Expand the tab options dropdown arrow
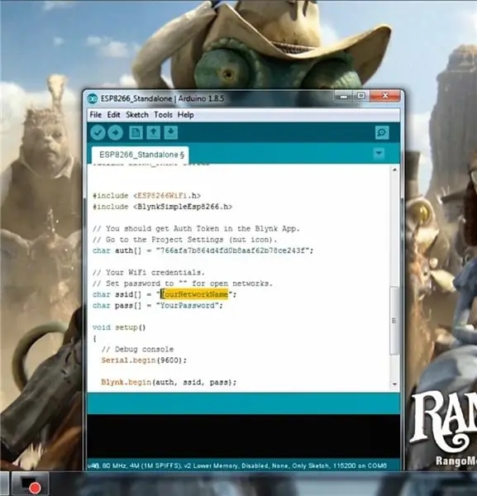477x496 pixels. 379,154
